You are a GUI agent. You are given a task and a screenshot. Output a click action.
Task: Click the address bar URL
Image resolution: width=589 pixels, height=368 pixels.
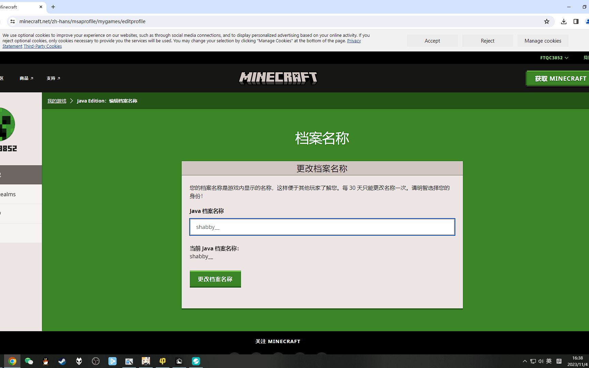[82, 21]
